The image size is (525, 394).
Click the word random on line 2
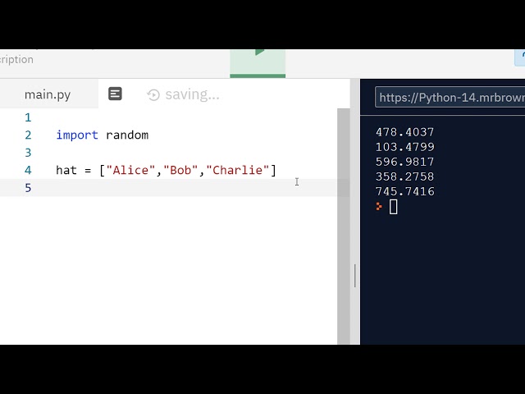[127, 135]
